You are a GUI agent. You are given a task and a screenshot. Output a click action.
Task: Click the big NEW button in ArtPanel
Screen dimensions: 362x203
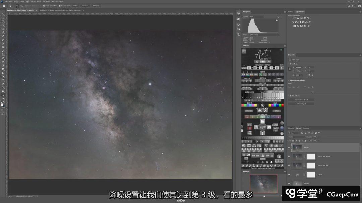(x=262, y=127)
